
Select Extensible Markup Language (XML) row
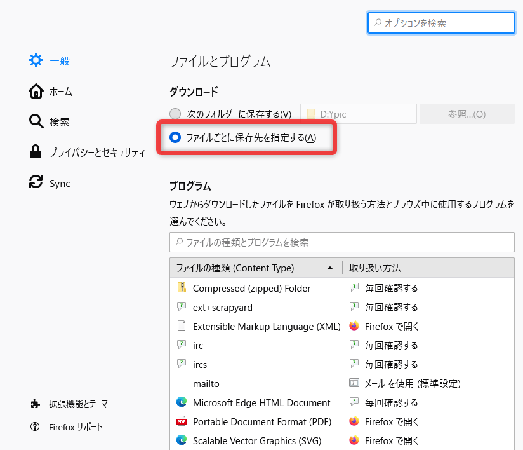click(342, 326)
